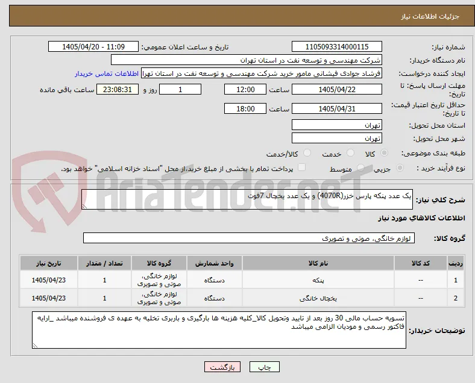Image resolution: width=475 pixels, height=383 pixels.
Task: Click the resize handle of شرح کلی نیاز box
Action: (x=84, y=207)
